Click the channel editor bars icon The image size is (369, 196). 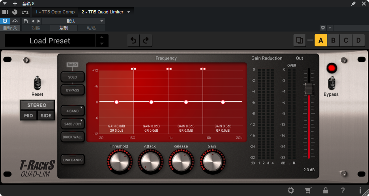click(5, 12)
